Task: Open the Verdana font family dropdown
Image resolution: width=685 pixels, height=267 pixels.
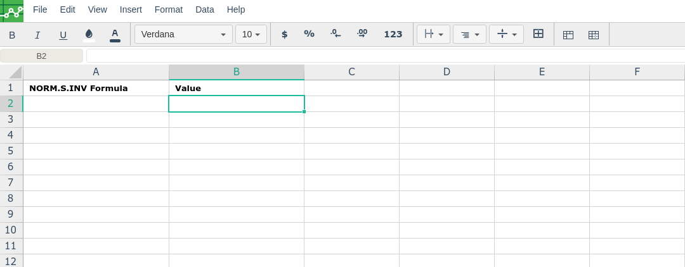Action: click(183, 34)
